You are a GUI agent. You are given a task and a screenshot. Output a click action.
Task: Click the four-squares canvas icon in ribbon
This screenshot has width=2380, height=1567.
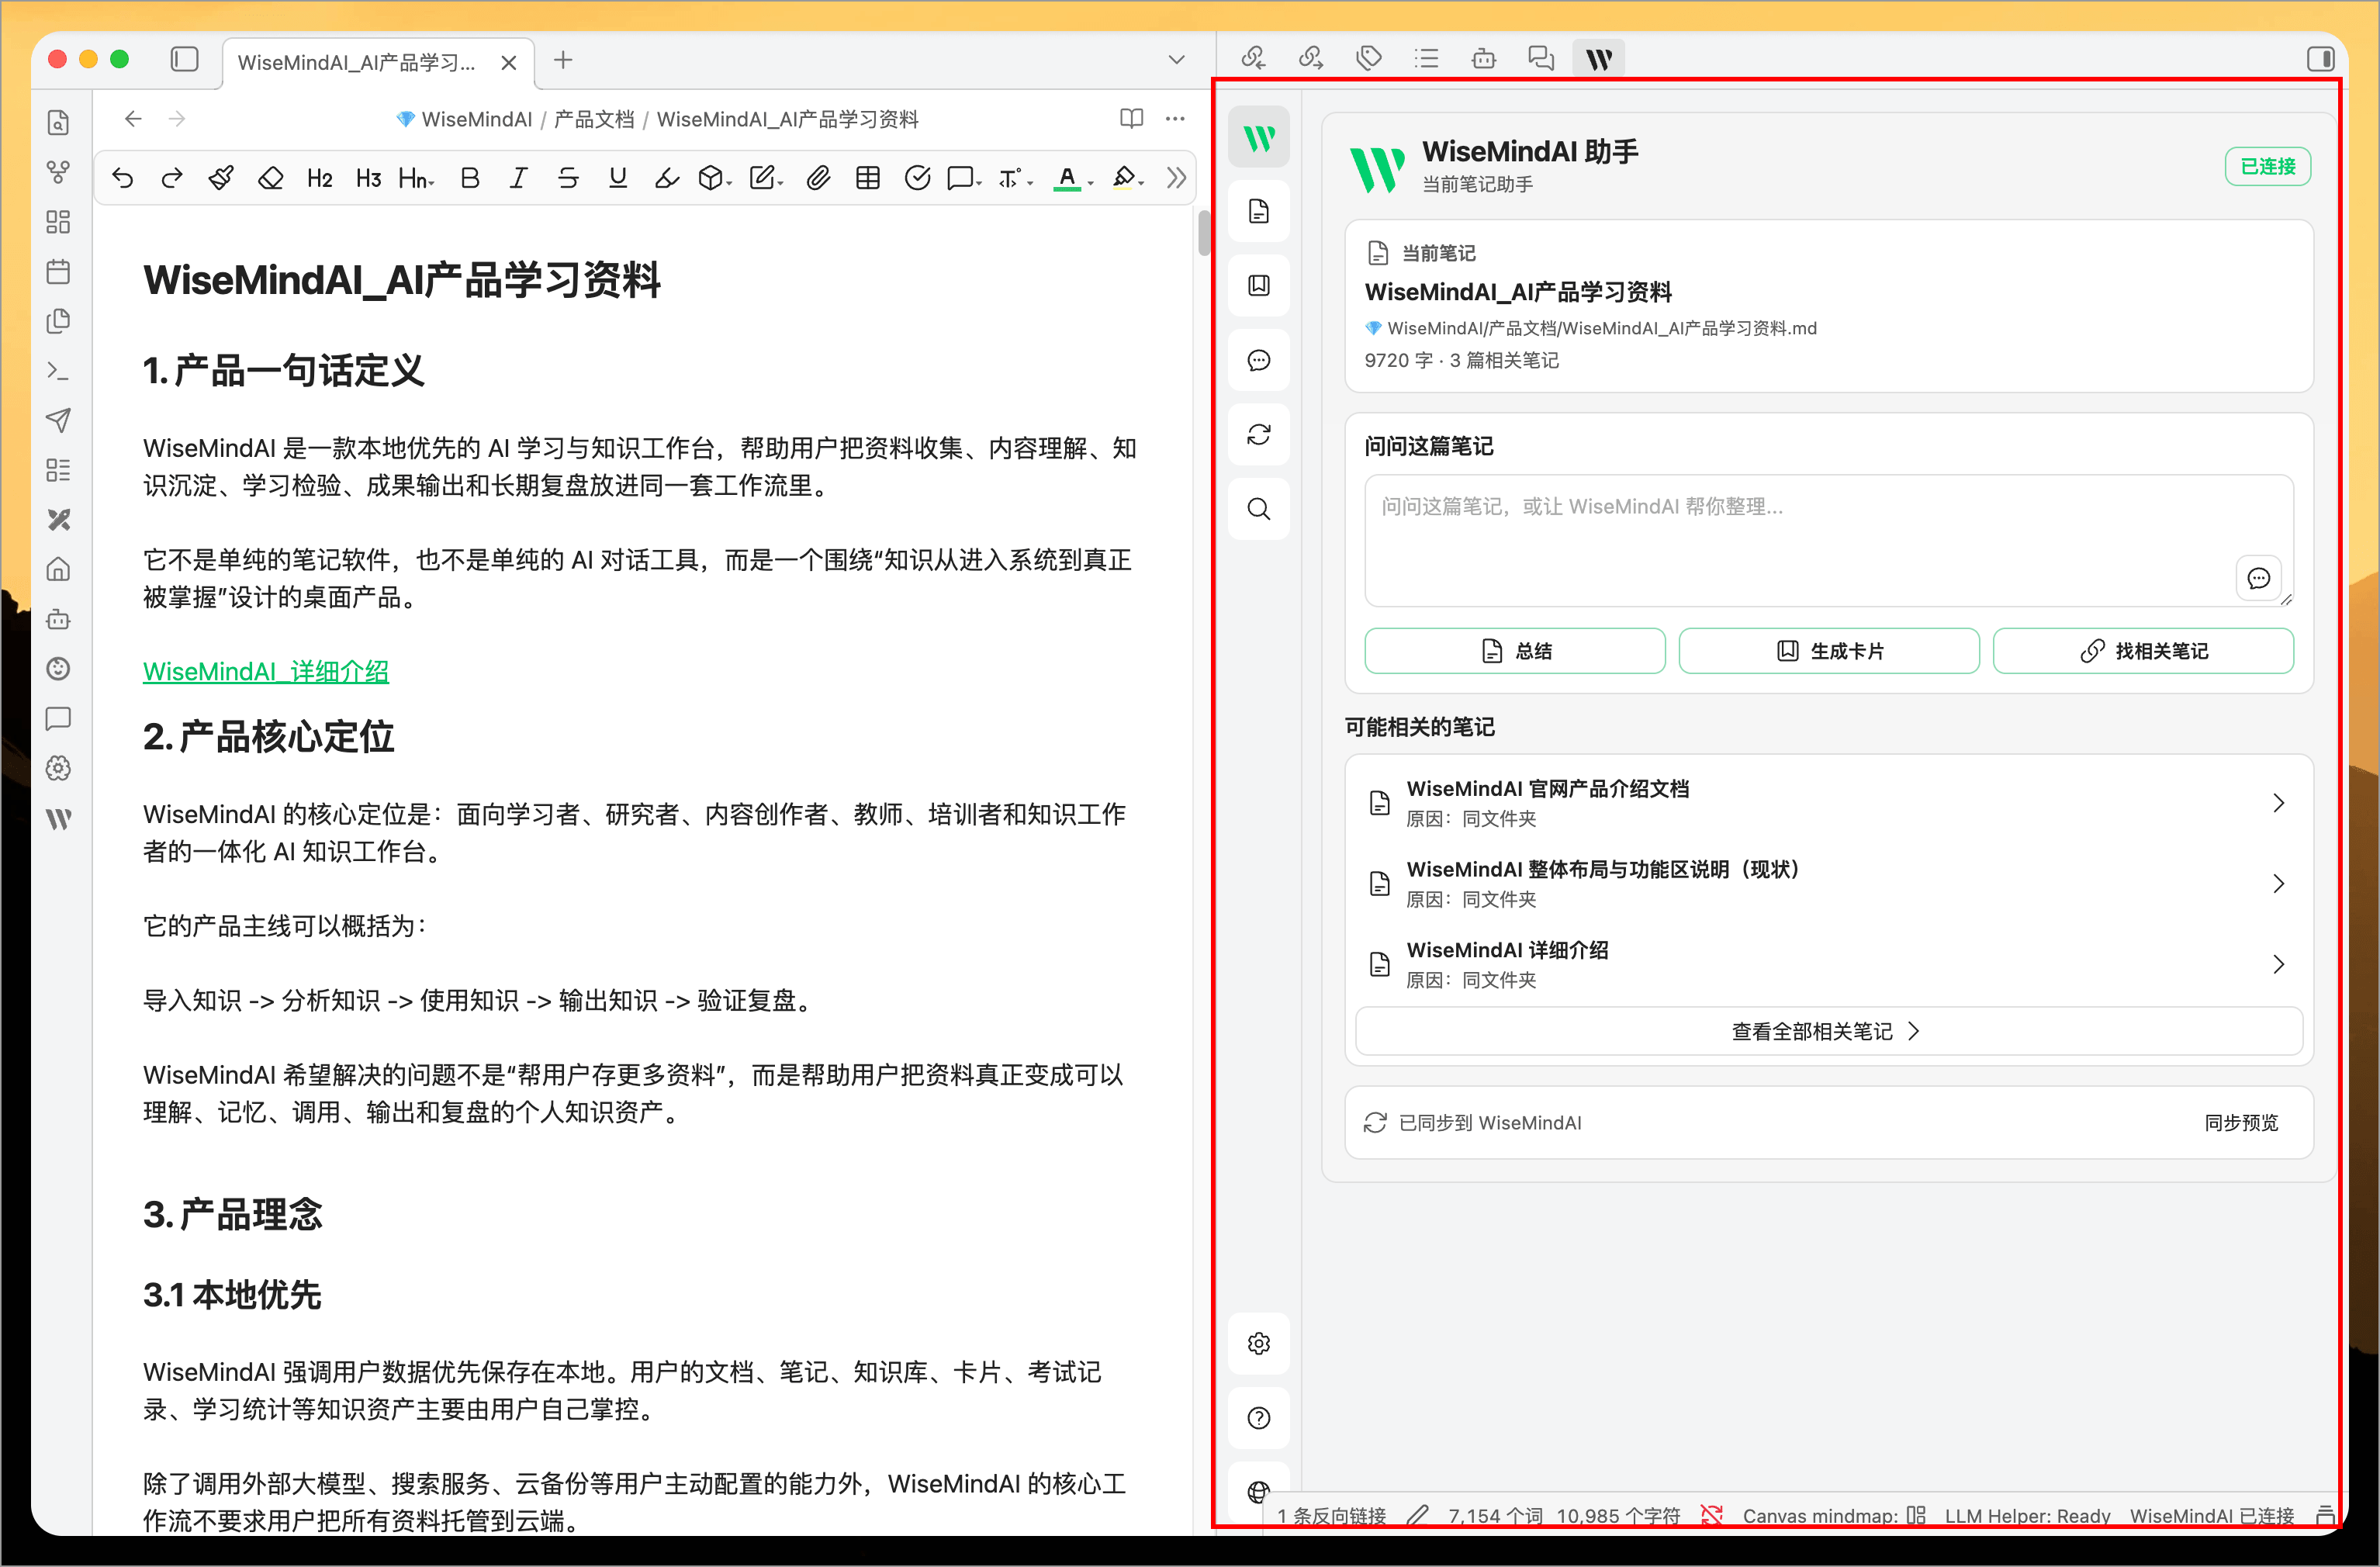click(x=59, y=222)
